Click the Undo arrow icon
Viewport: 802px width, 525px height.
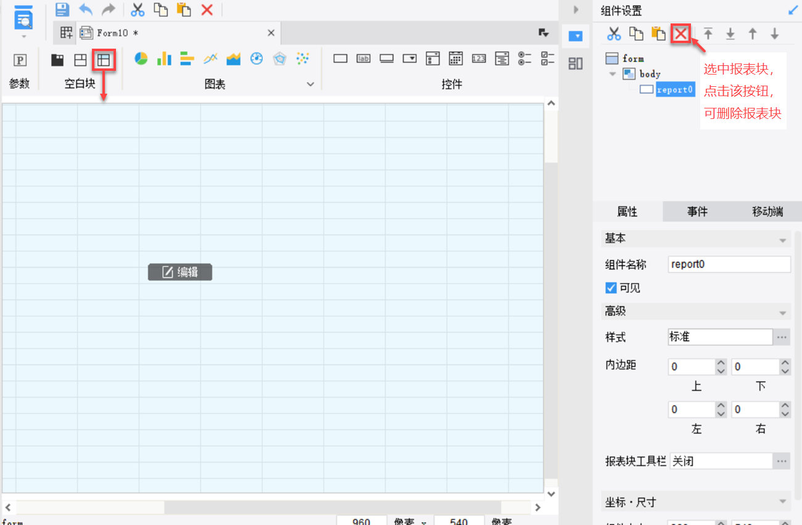(86, 9)
